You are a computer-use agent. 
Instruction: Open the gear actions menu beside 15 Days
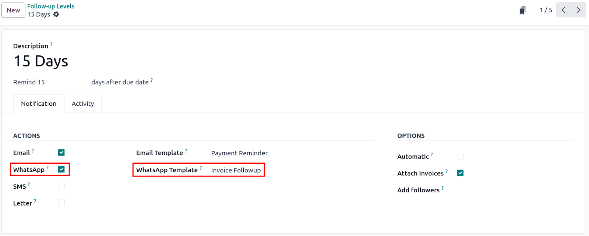click(56, 14)
